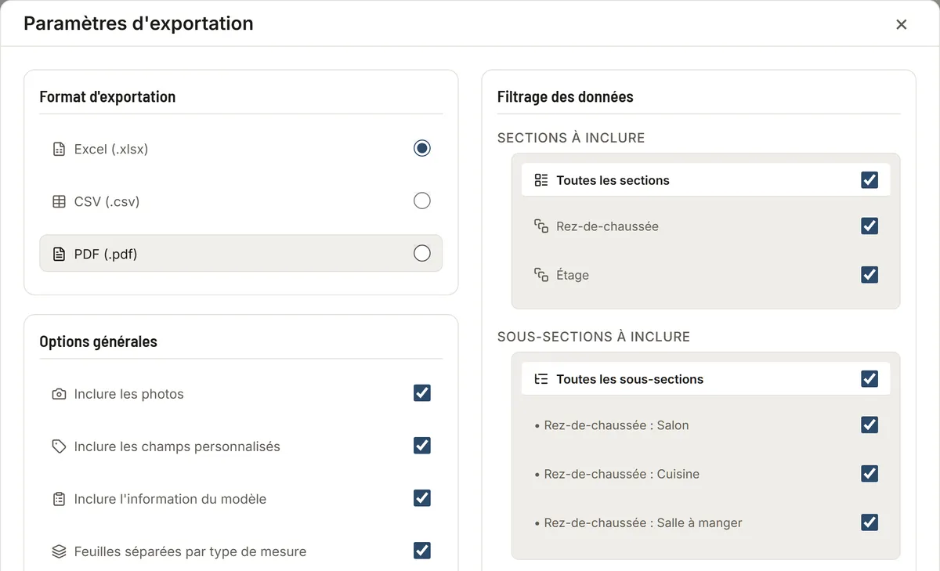Viewport: 940px width, 571px height.
Task: Toggle Feuilles séparées par type de mesure checkbox
Action: (x=422, y=551)
